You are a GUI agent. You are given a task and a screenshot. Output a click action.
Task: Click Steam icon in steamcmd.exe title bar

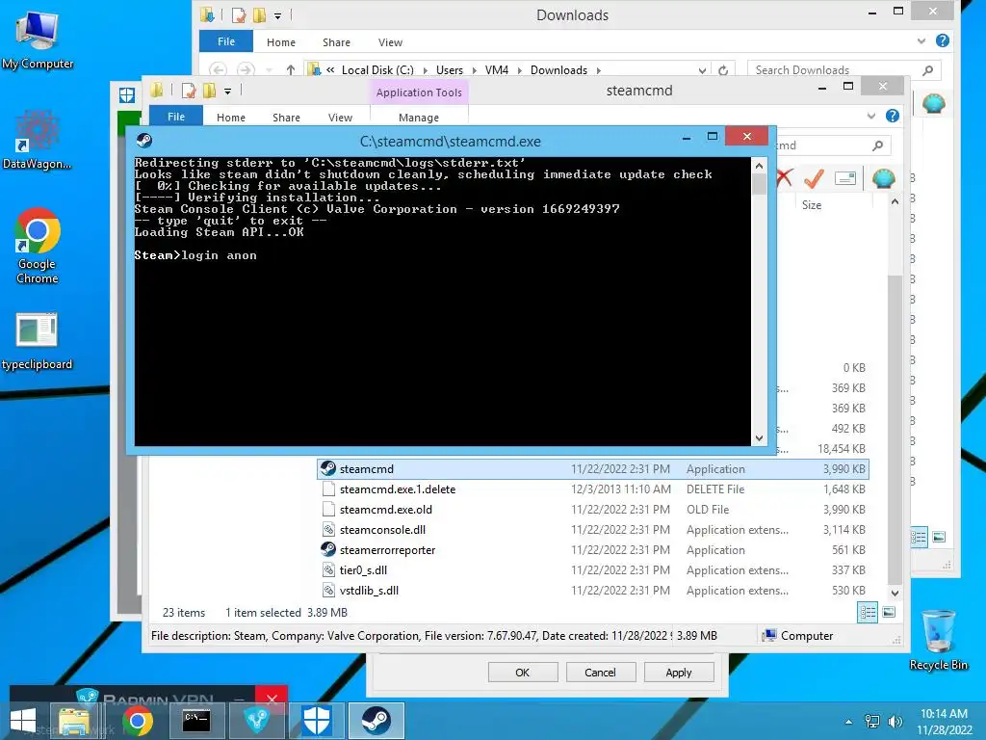[x=144, y=141]
